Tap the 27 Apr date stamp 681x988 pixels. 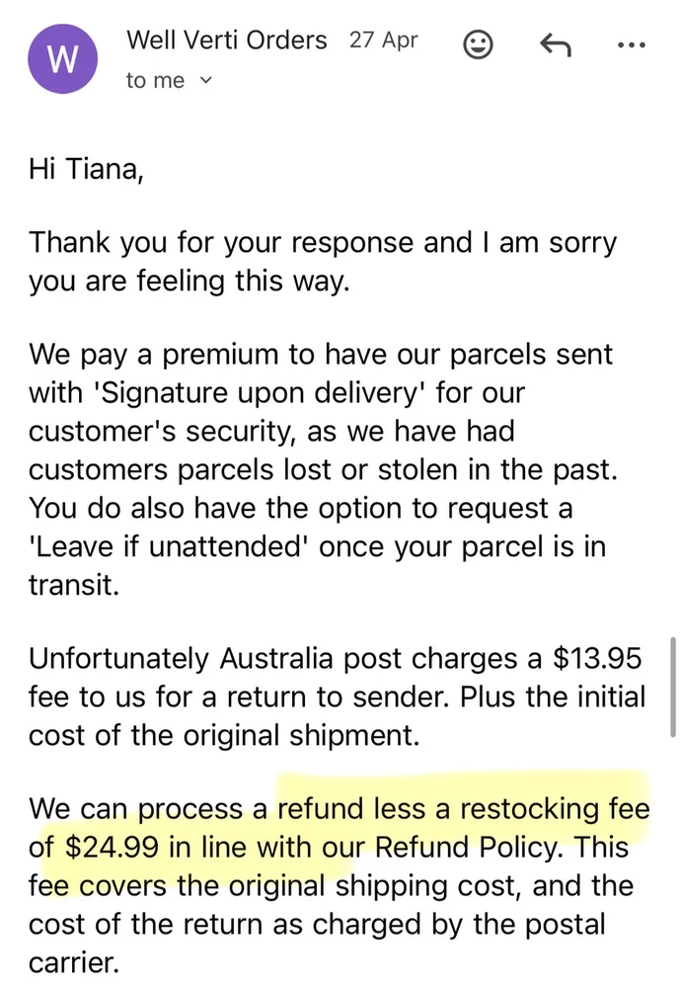tap(383, 40)
